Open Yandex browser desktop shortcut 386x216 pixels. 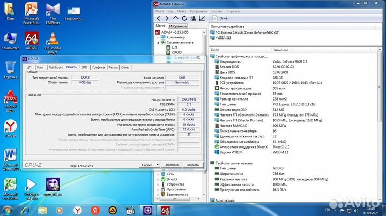click(10, 128)
